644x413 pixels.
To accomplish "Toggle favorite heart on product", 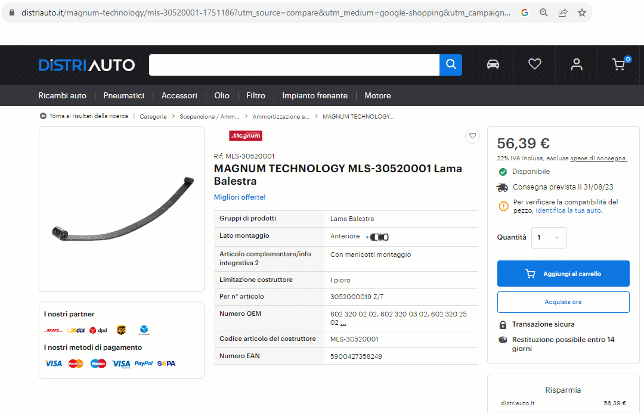I will click(472, 136).
